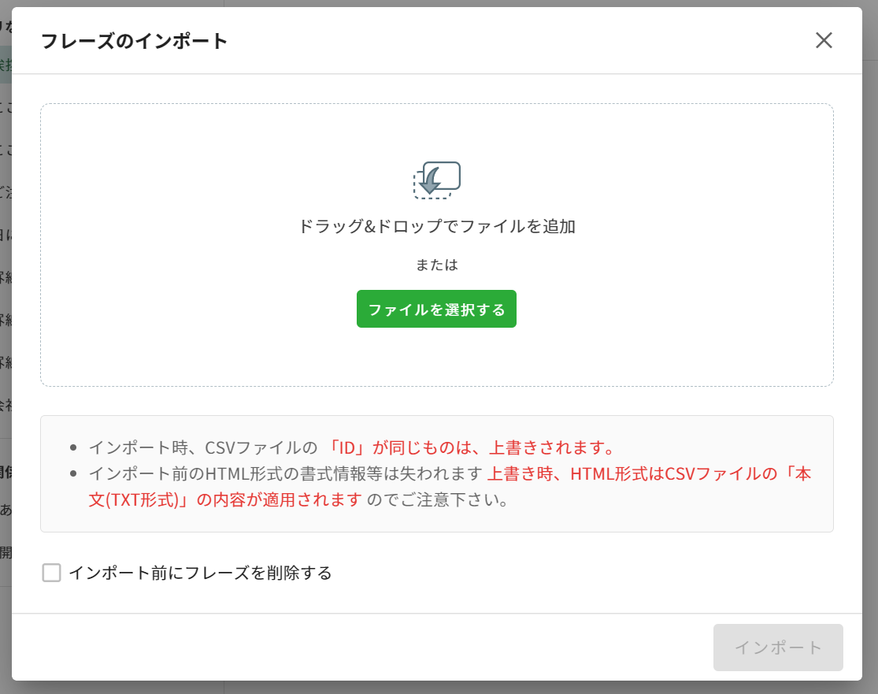The image size is (878, 694).
Task: Enable インポート前にフレーズを削除する checkbox
Action: click(x=52, y=573)
